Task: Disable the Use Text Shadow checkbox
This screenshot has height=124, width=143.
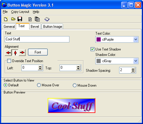Action: [92, 49]
